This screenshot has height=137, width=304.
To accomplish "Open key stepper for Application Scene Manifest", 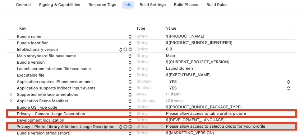I will (130, 101).
